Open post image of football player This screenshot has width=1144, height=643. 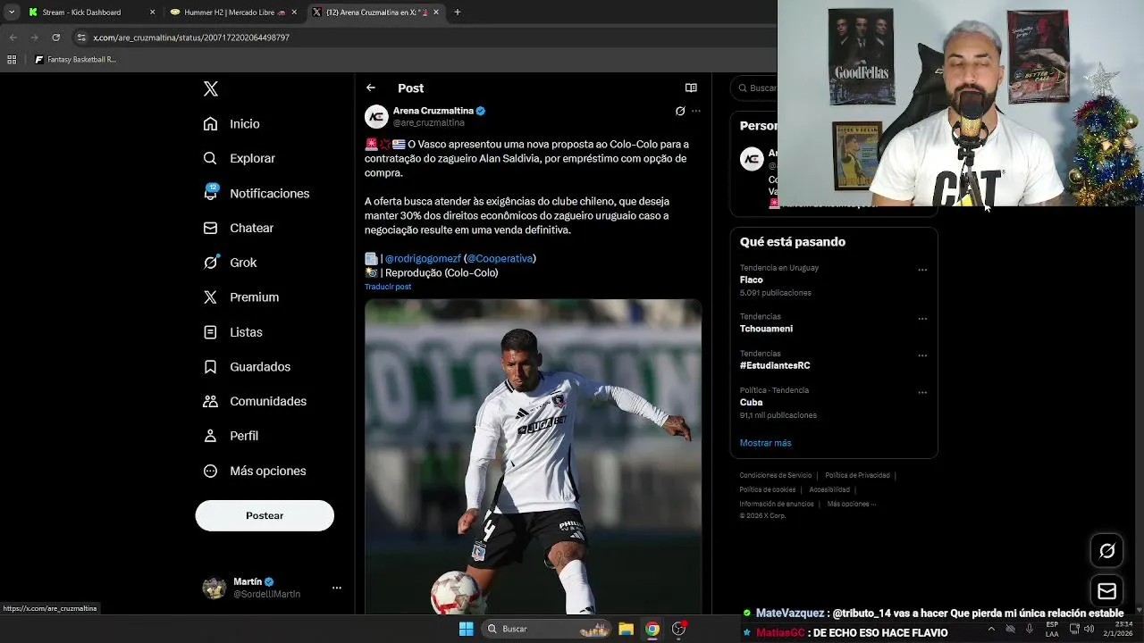point(533,456)
